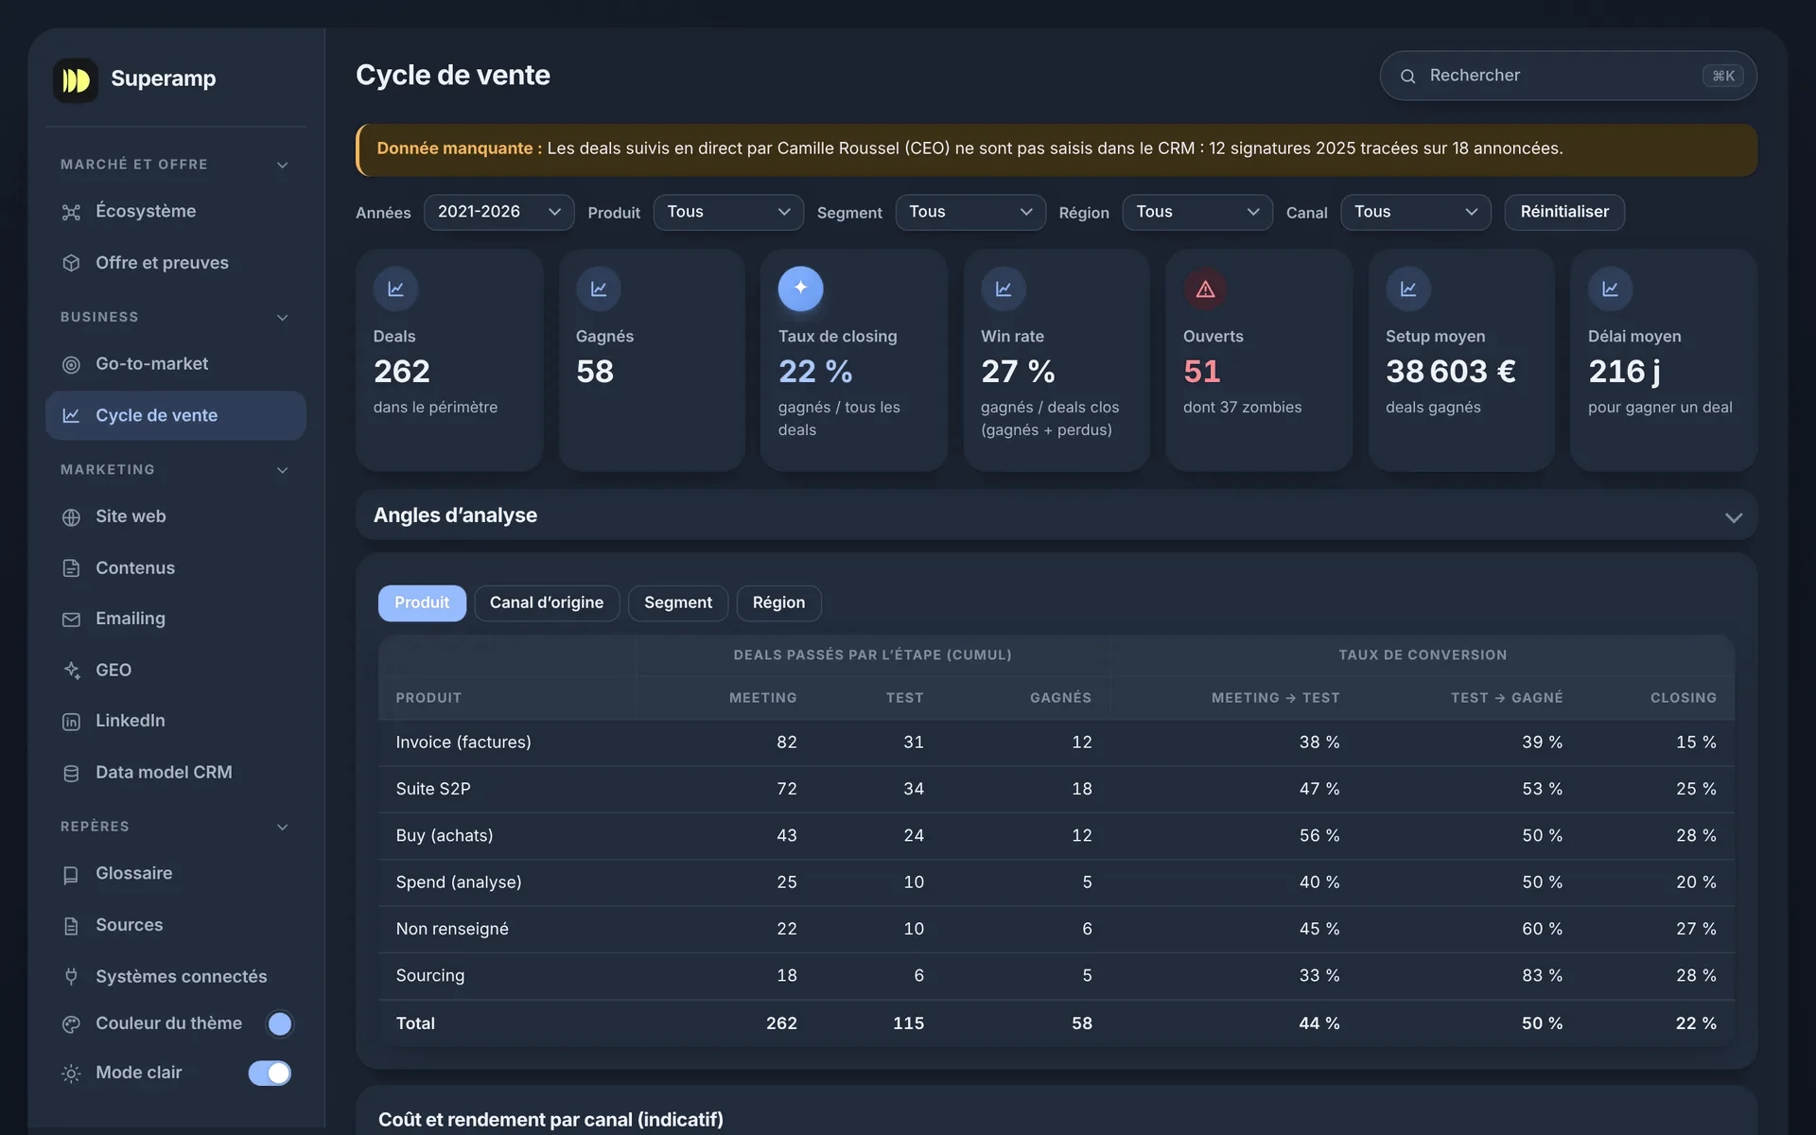The height and width of the screenshot is (1135, 1816).
Task: Click the Data model CRM database icon
Action: tap(71, 773)
